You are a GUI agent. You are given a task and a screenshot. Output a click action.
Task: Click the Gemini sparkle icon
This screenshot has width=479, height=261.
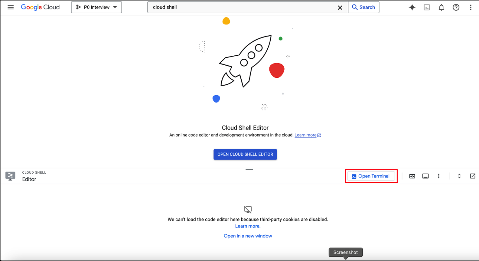(412, 7)
